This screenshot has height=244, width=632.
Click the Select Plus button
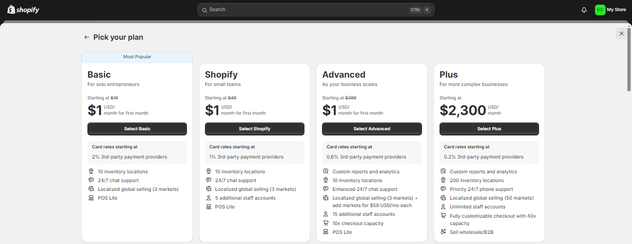pyautogui.click(x=489, y=129)
